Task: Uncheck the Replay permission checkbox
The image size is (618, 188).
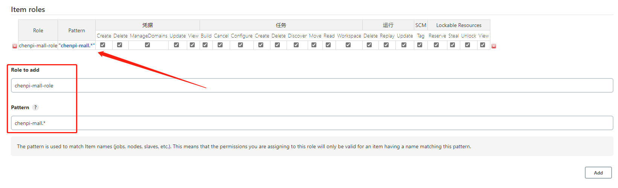Action: tap(386, 45)
